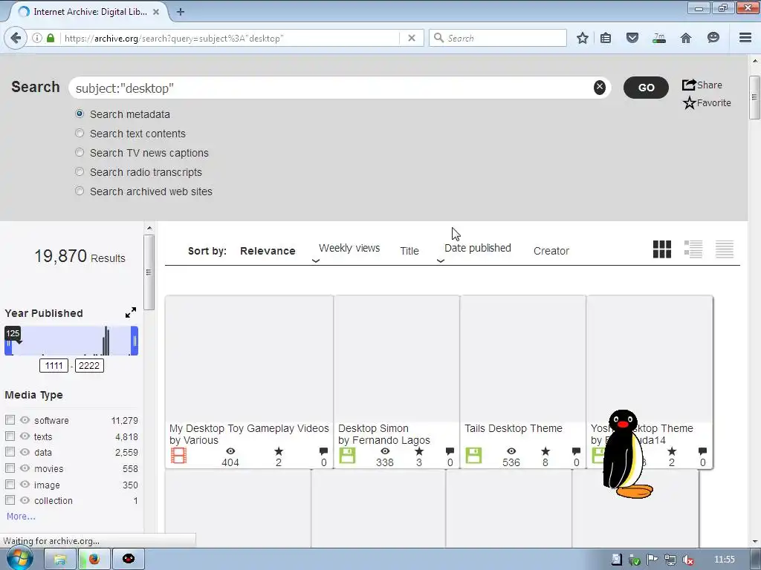Switch to tile grid view
Viewport: 761px width, 570px height.
662,249
